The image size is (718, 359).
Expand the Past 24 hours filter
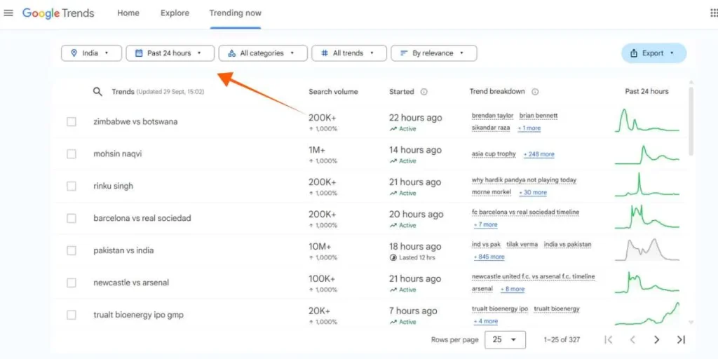click(170, 53)
